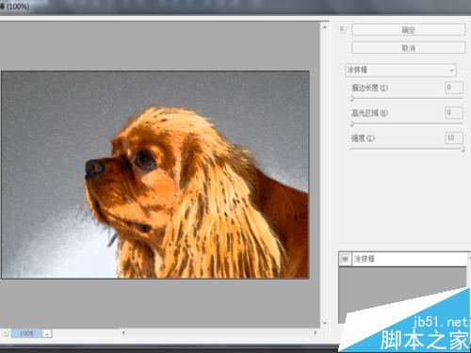Click the preview scroll down arrow
The image size is (471, 353).
click(325, 323)
